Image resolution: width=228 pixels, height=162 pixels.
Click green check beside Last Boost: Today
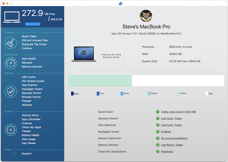coord(158,145)
